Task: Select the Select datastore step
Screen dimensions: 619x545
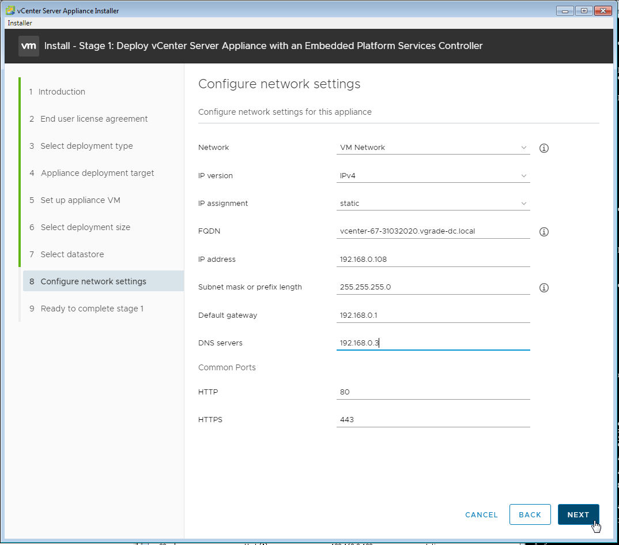Action: (72, 254)
